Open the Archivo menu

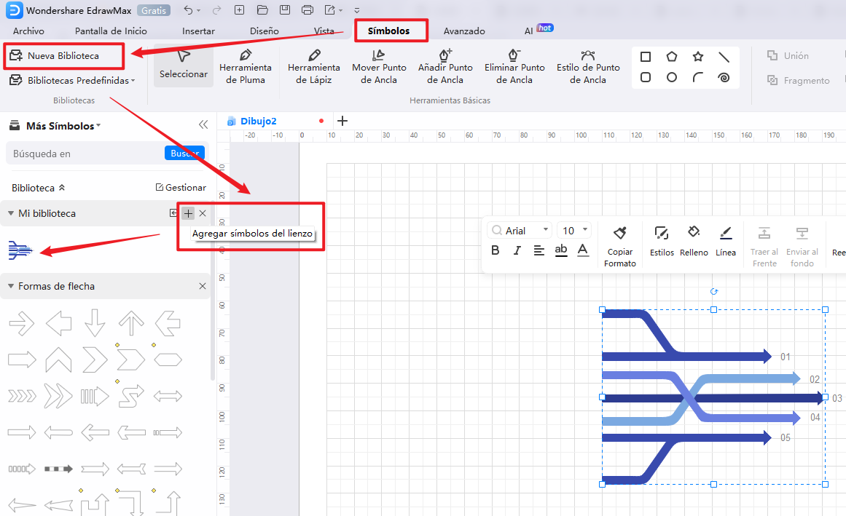click(x=29, y=31)
